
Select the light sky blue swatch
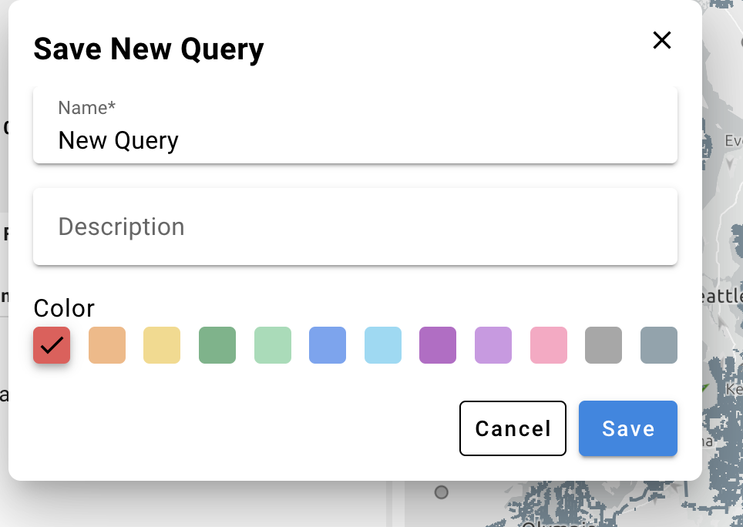(x=383, y=345)
